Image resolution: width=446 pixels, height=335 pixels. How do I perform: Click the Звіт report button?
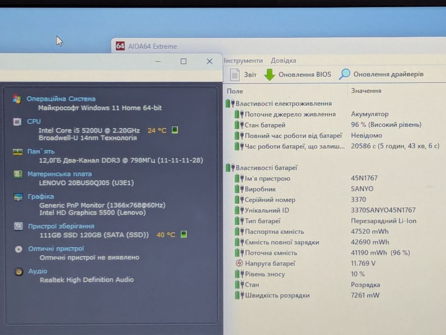(x=243, y=75)
